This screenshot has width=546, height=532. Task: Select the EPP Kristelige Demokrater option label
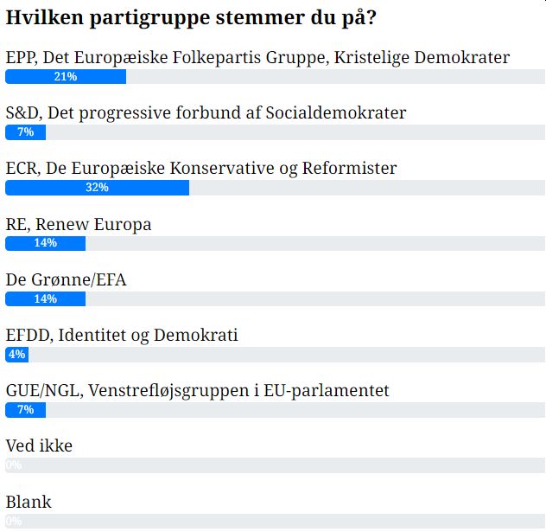257,58
